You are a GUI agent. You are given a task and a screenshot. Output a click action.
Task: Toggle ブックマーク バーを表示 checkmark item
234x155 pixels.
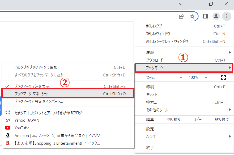(32, 86)
